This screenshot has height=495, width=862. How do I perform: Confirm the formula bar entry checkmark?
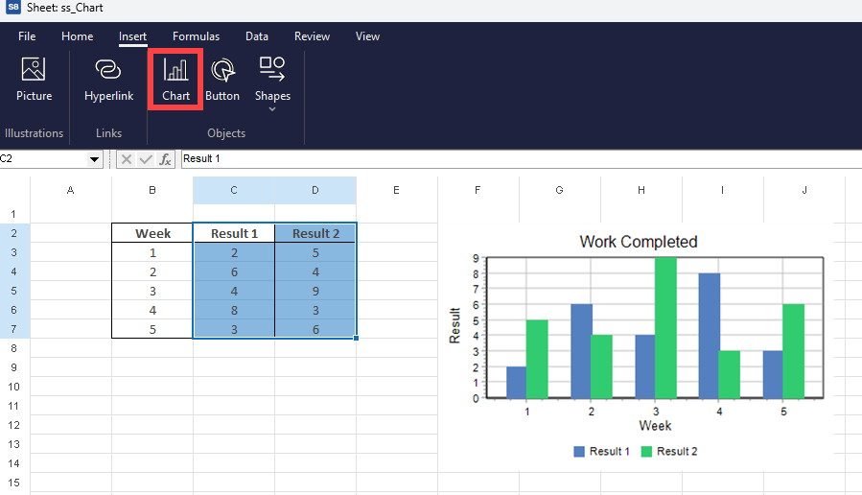tap(146, 159)
